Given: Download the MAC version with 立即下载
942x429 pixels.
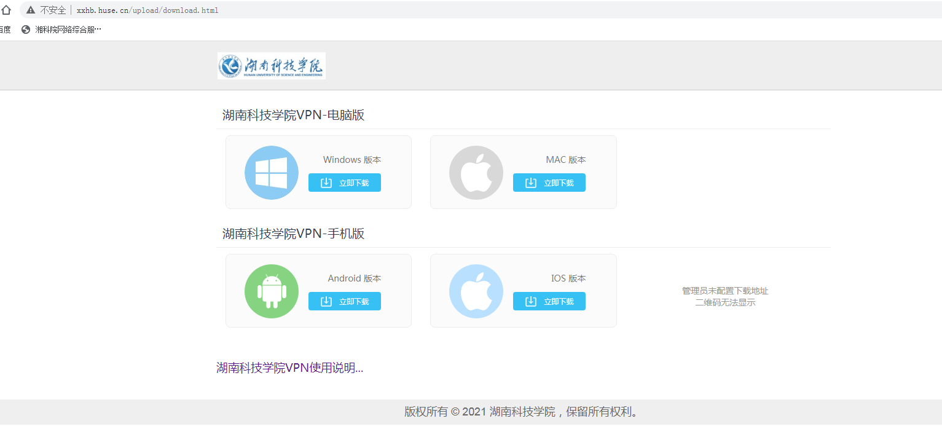Looking at the screenshot, I should tap(549, 183).
